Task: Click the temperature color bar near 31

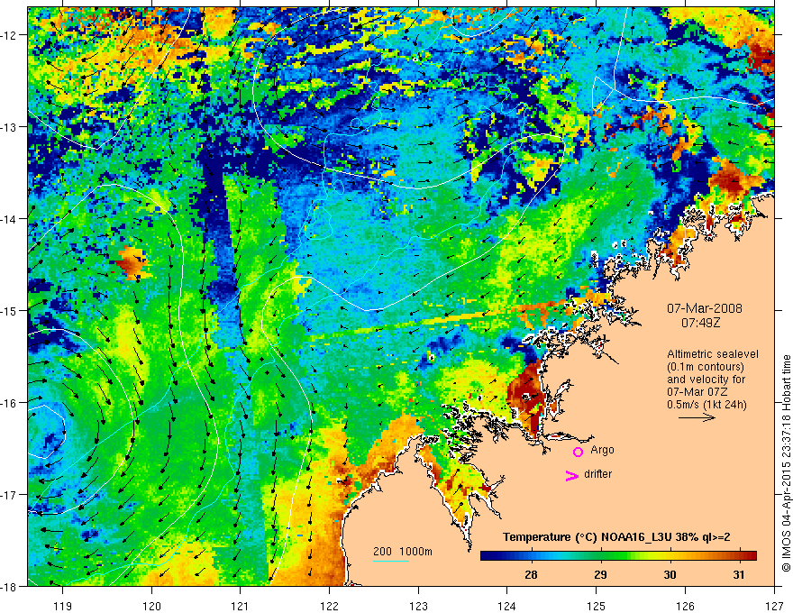Action: (x=739, y=555)
